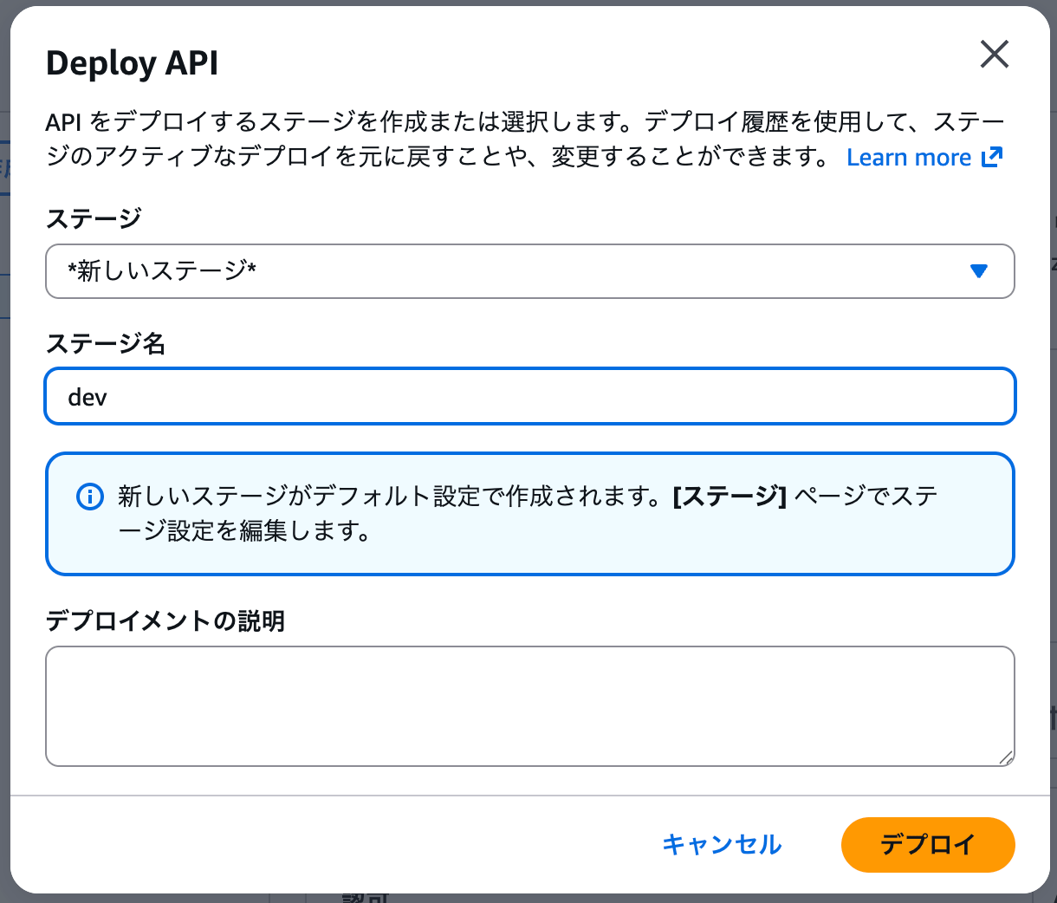Click the resize handle of the description box
This screenshot has width=1057, height=903.
point(1006,758)
